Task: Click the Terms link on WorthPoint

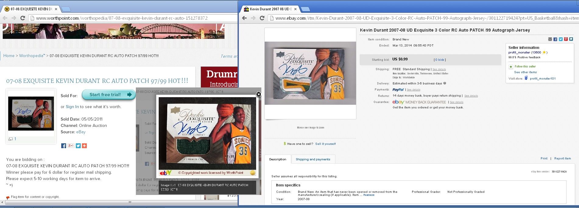Action: coord(229,56)
